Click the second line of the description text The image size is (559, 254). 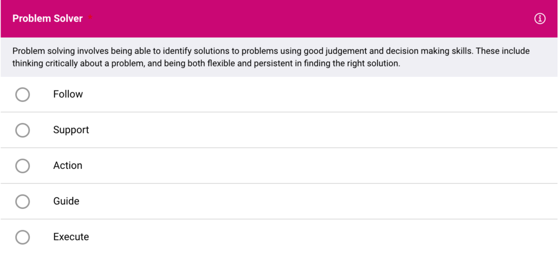coord(206,63)
